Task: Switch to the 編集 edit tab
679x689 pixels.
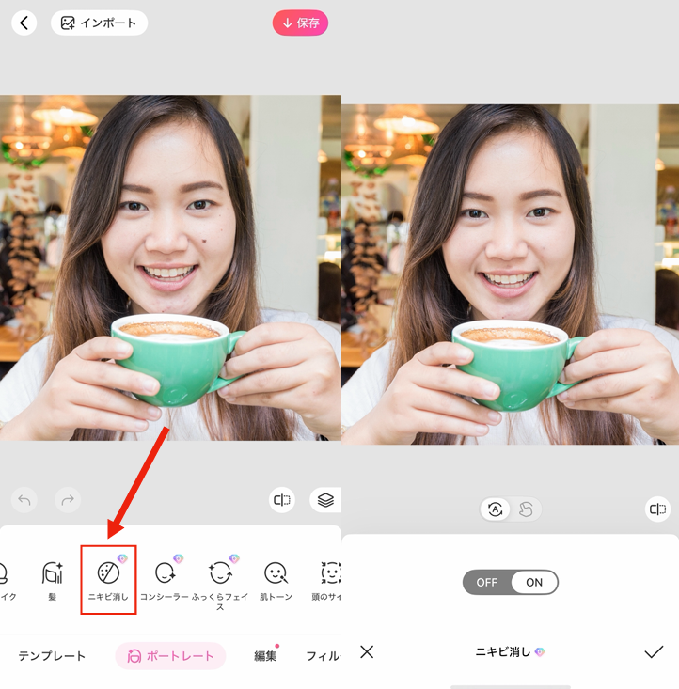Action: [265, 656]
